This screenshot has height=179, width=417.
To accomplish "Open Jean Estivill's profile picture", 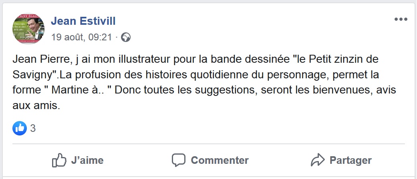I will [x=28, y=28].
